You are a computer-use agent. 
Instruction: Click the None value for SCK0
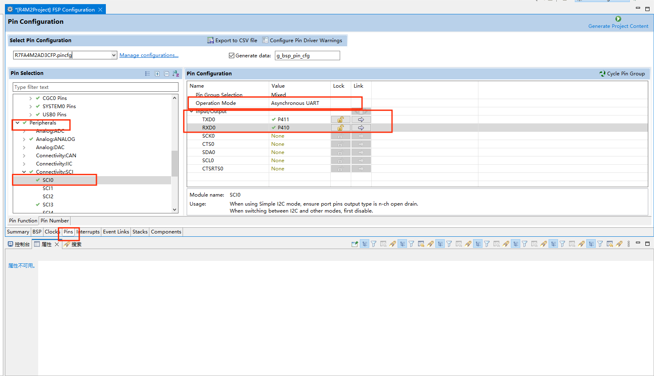(278, 136)
